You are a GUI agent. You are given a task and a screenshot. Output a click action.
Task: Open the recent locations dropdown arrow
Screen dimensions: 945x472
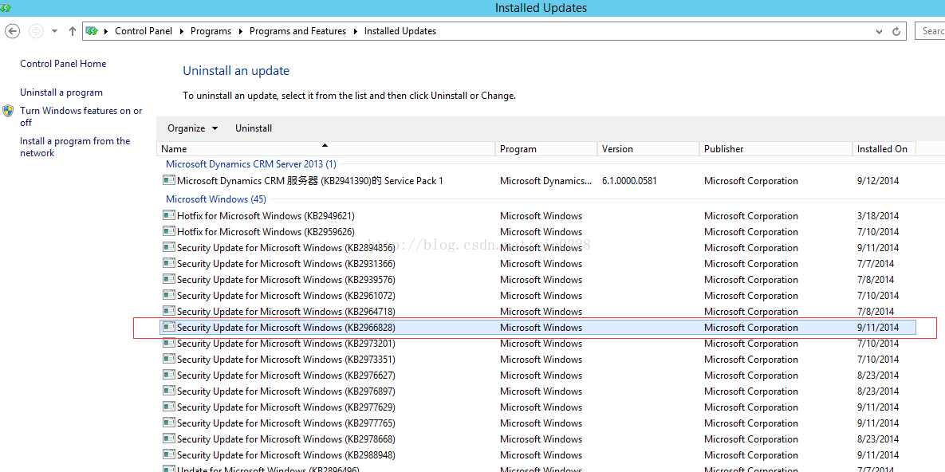coord(54,31)
